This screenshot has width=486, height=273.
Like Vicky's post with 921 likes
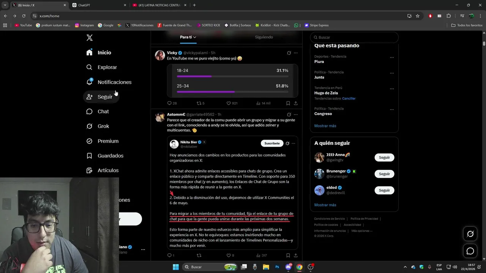coord(232,103)
